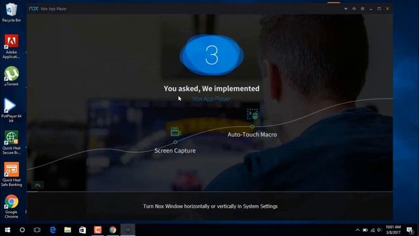Click the Nox taskbar button
The height and width of the screenshot is (236, 419).
coord(128,230)
